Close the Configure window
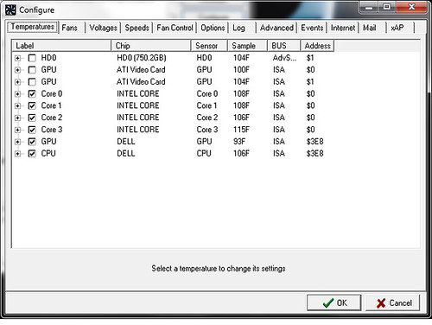The width and height of the screenshot is (432, 325). click(411, 7)
